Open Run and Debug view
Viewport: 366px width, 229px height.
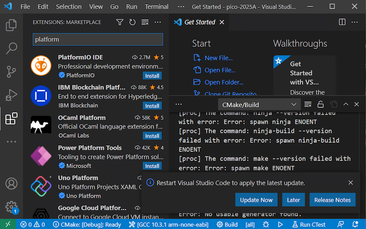pos(11,95)
